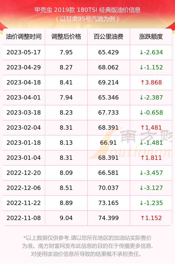Click the 南方财富 watermark logo

130,144
